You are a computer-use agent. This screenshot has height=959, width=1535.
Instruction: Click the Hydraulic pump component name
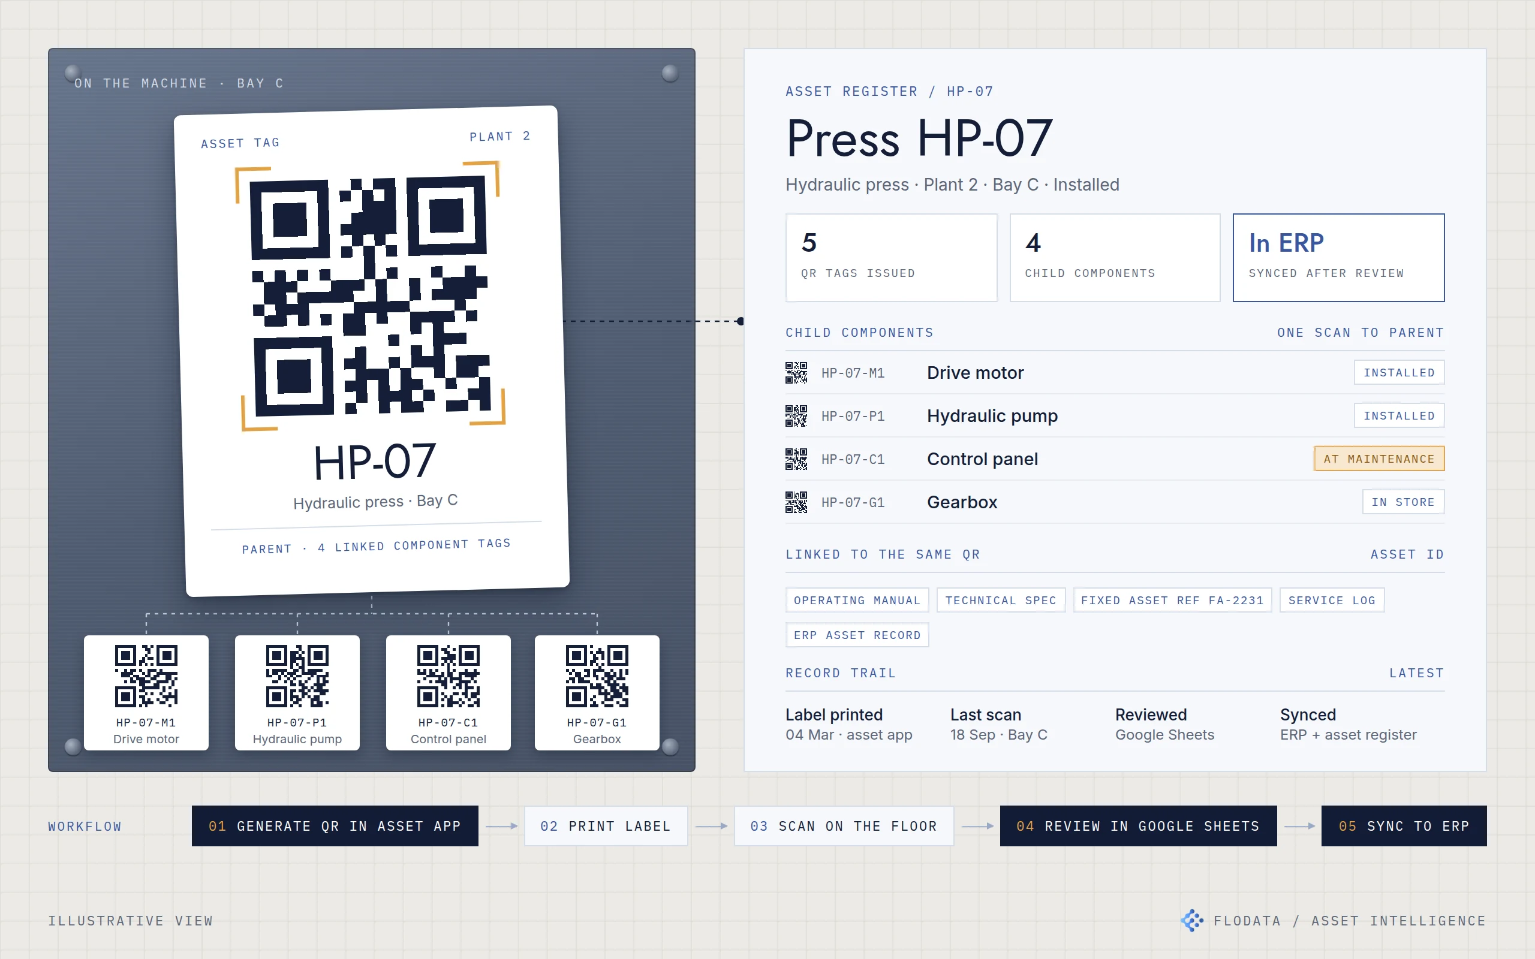pos(992,416)
